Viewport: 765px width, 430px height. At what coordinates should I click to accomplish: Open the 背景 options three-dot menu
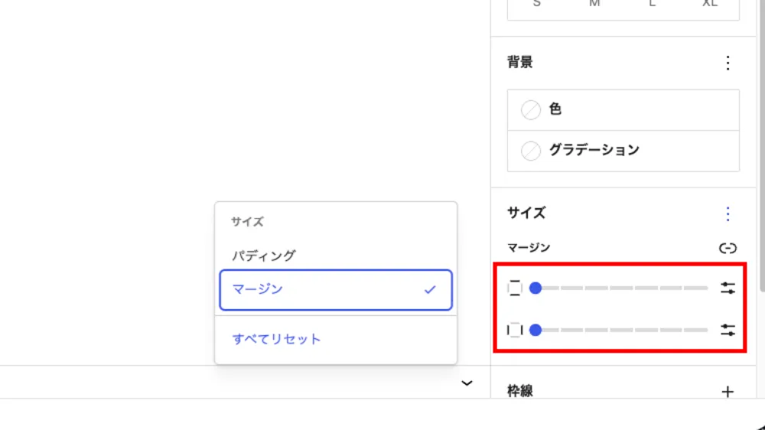coord(728,63)
